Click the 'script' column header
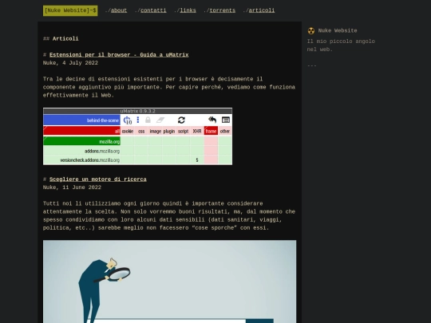 tap(183, 131)
